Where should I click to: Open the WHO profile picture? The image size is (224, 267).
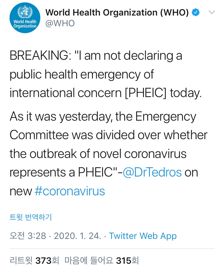24,19
